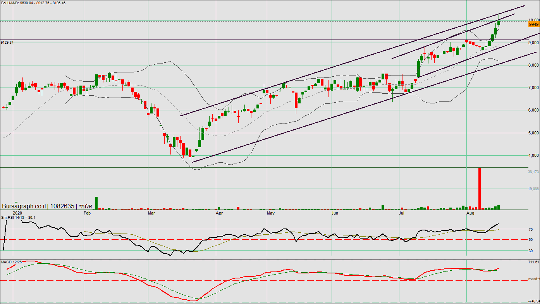This screenshot has height=304, width=540.
Task: Click the RSI 50 level label
Action: [x=530, y=240]
